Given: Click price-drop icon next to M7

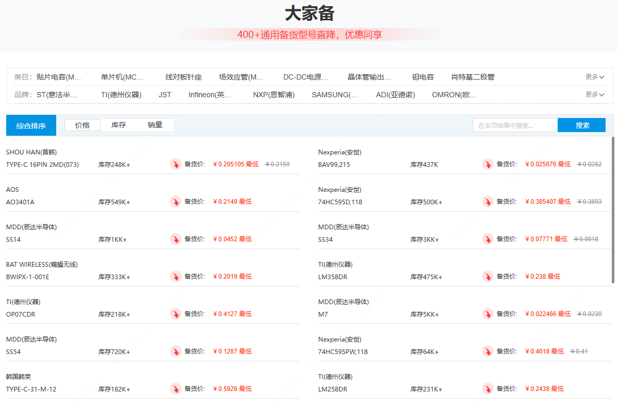Looking at the screenshot, I should [x=488, y=314].
